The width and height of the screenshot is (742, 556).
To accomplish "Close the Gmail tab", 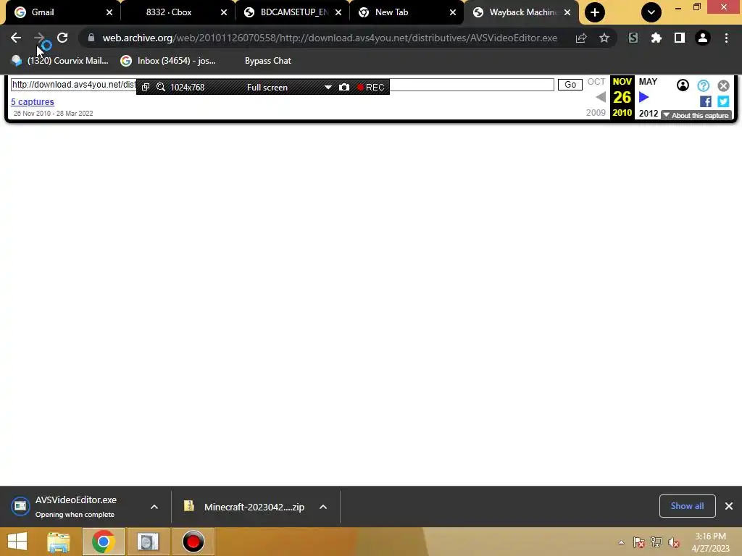I will [x=109, y=12].
